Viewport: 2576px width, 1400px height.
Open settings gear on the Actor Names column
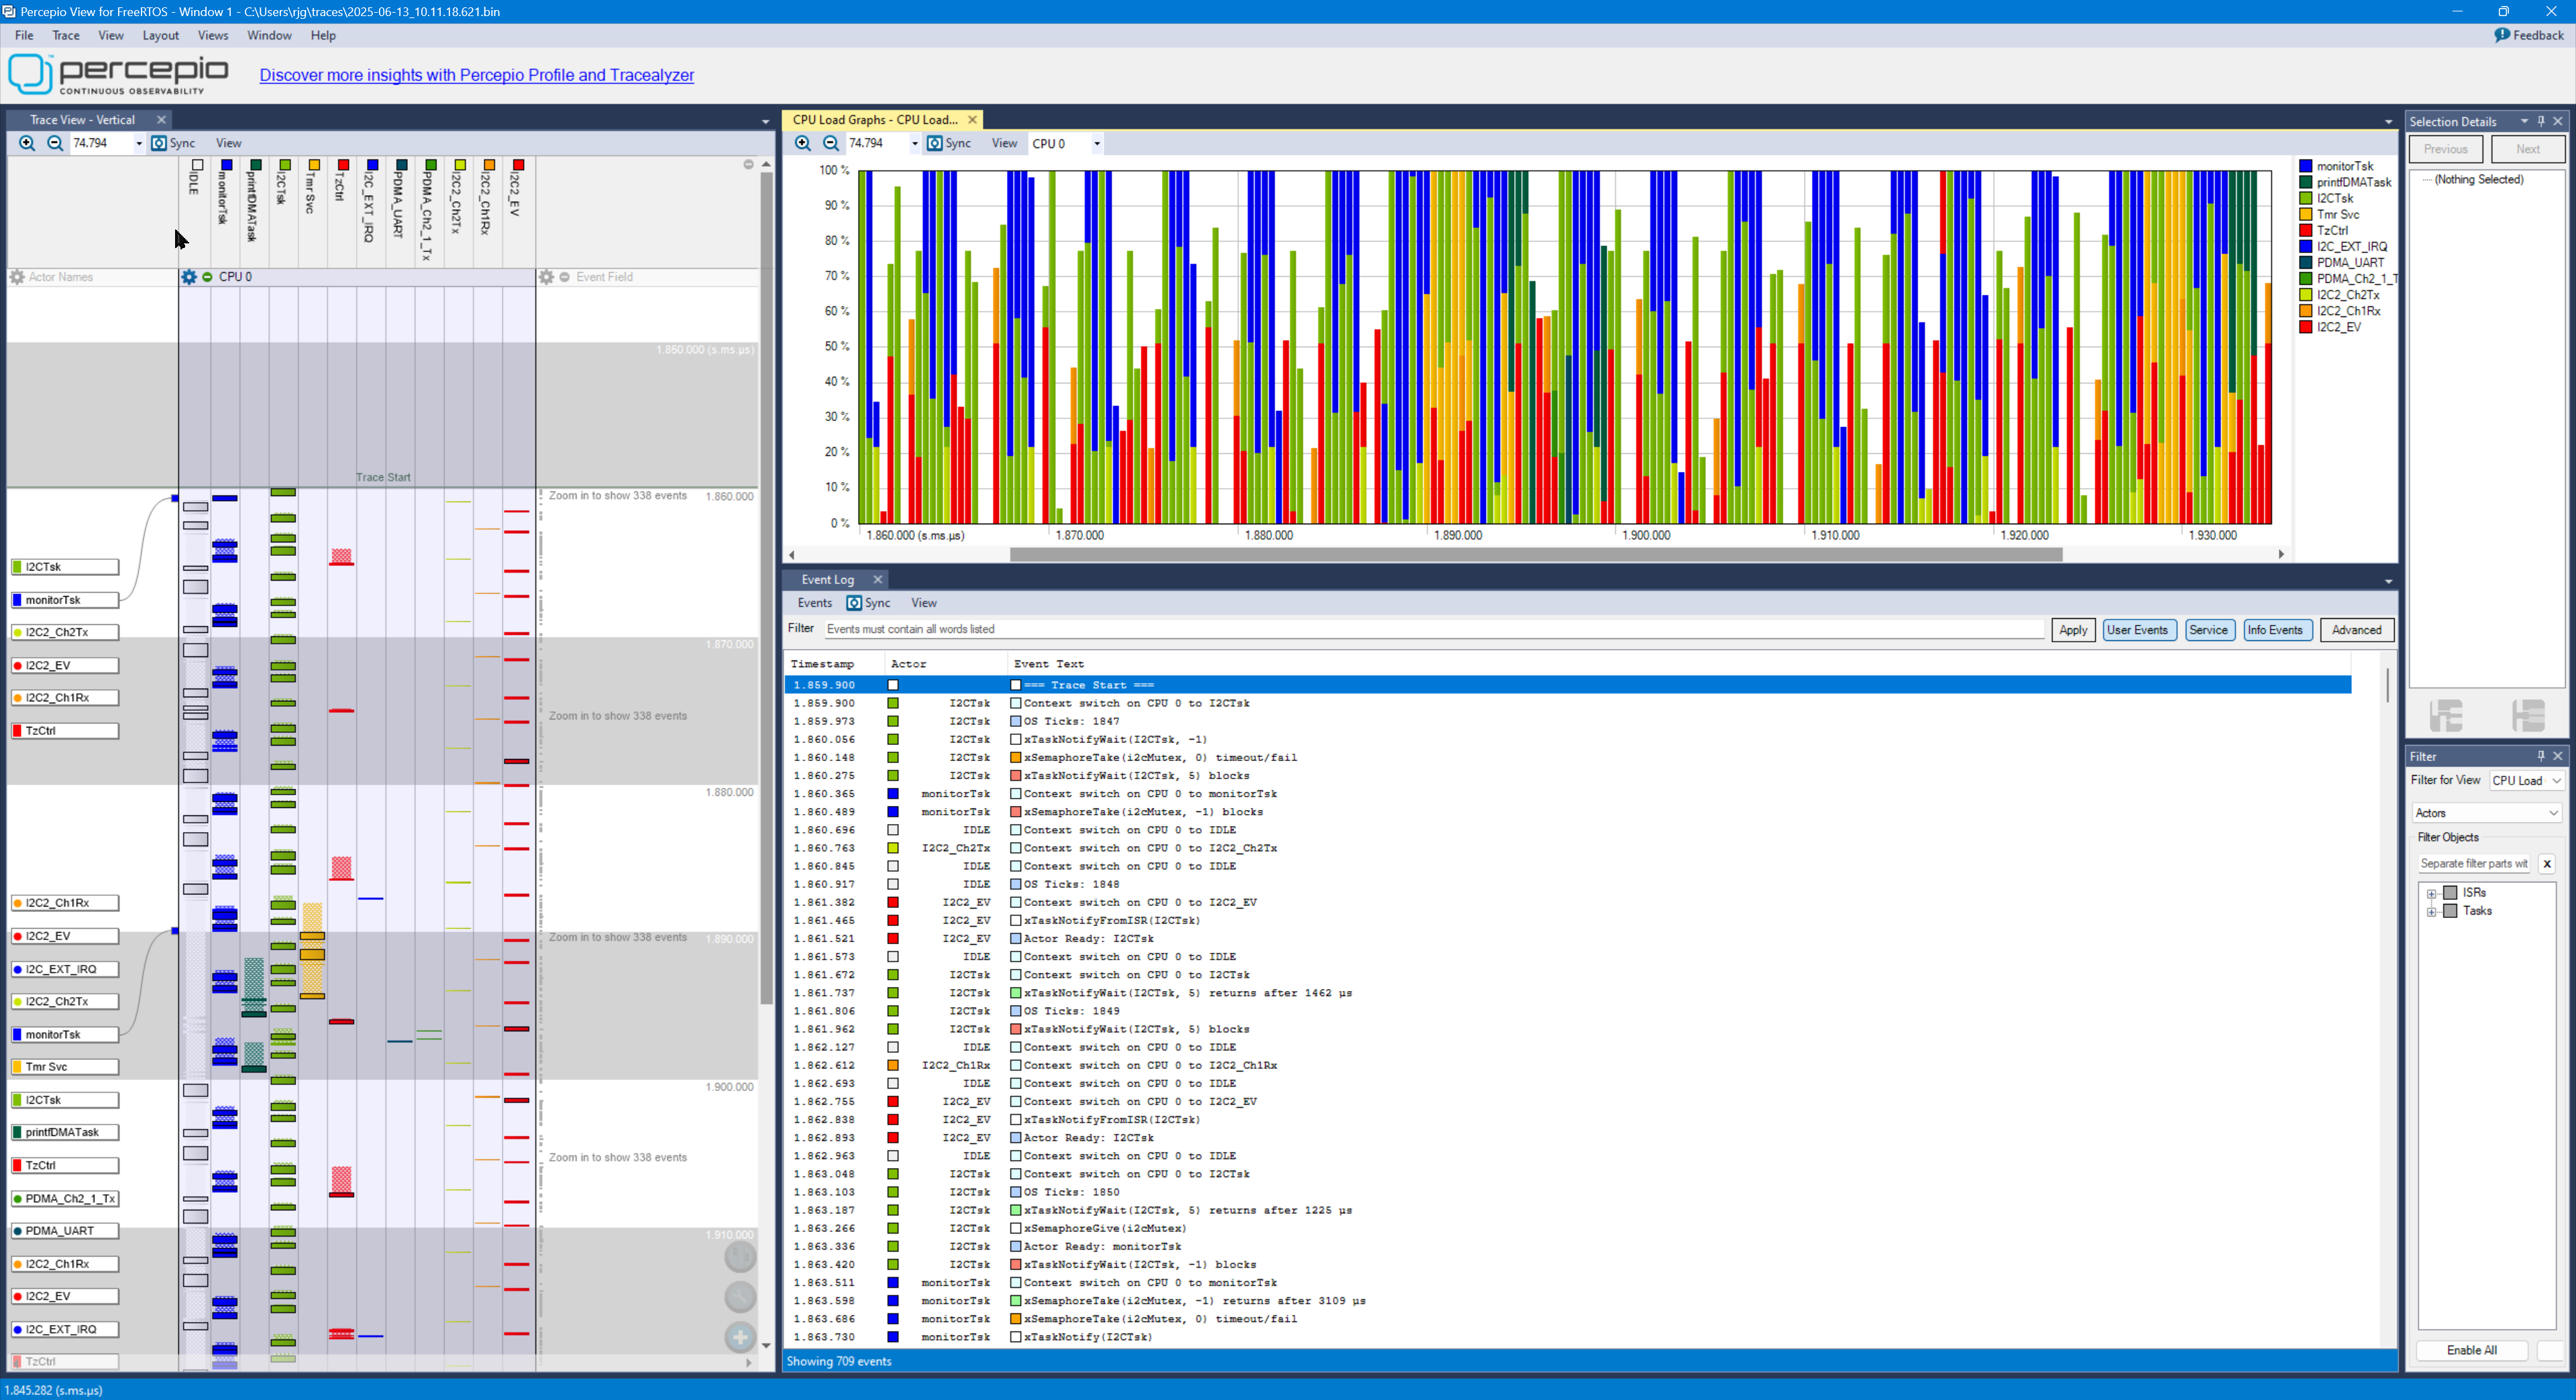pyautogui.click(x=16, y=277)
